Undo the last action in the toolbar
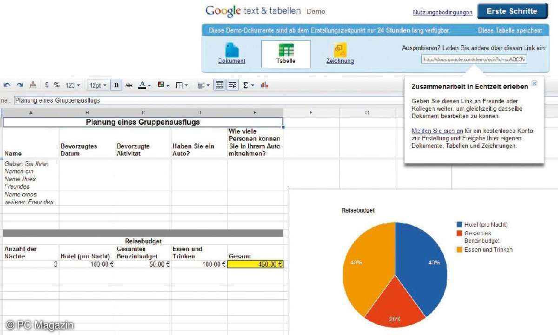 (x=7, y=85)
